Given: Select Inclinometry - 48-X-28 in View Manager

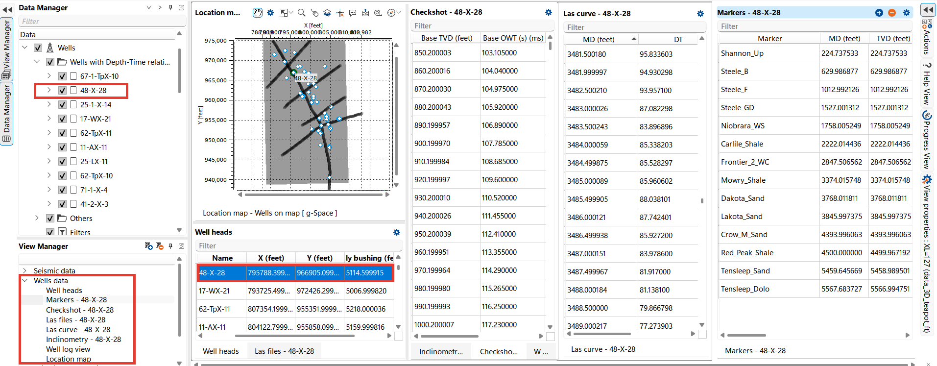Looking at the screenshot, I should click(x=83, y=339).
